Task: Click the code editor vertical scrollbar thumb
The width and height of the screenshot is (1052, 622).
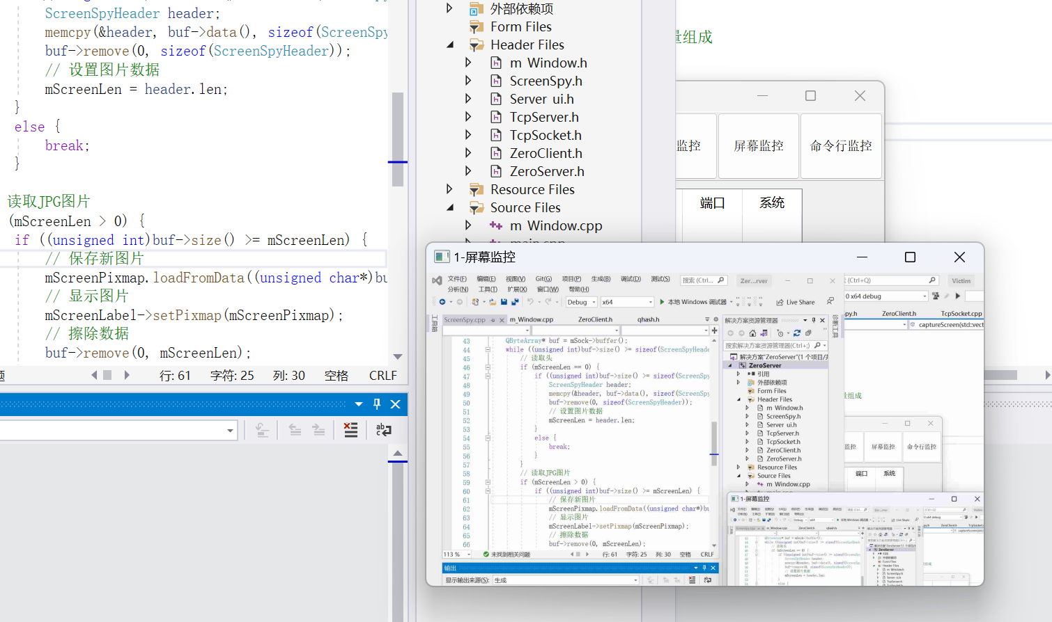Action: coord(398,139)
